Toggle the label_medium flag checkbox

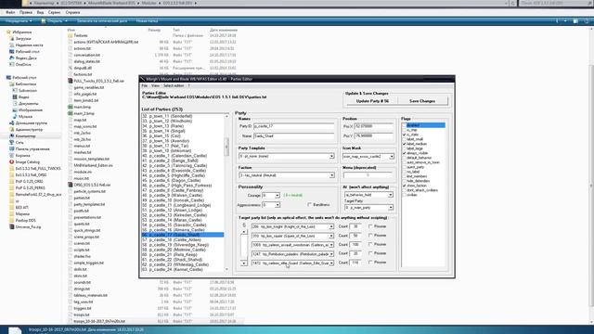(405, 144)
